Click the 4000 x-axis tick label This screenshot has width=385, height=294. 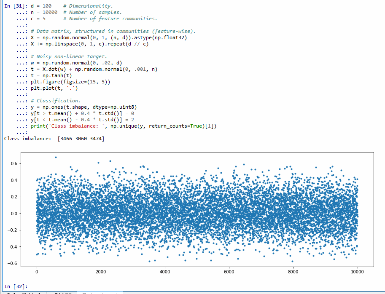(165, 272)
